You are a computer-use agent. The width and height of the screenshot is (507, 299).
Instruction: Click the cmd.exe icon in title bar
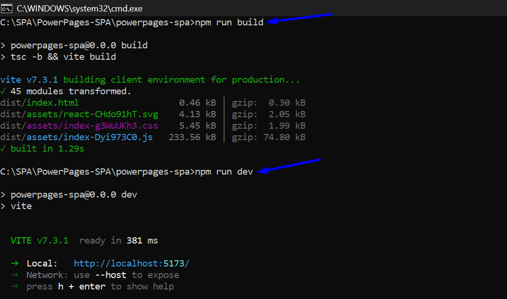pyautogui.click(x=7, y=8)
